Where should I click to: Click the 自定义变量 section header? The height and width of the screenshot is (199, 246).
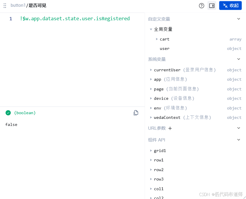(x=159, y=19)
